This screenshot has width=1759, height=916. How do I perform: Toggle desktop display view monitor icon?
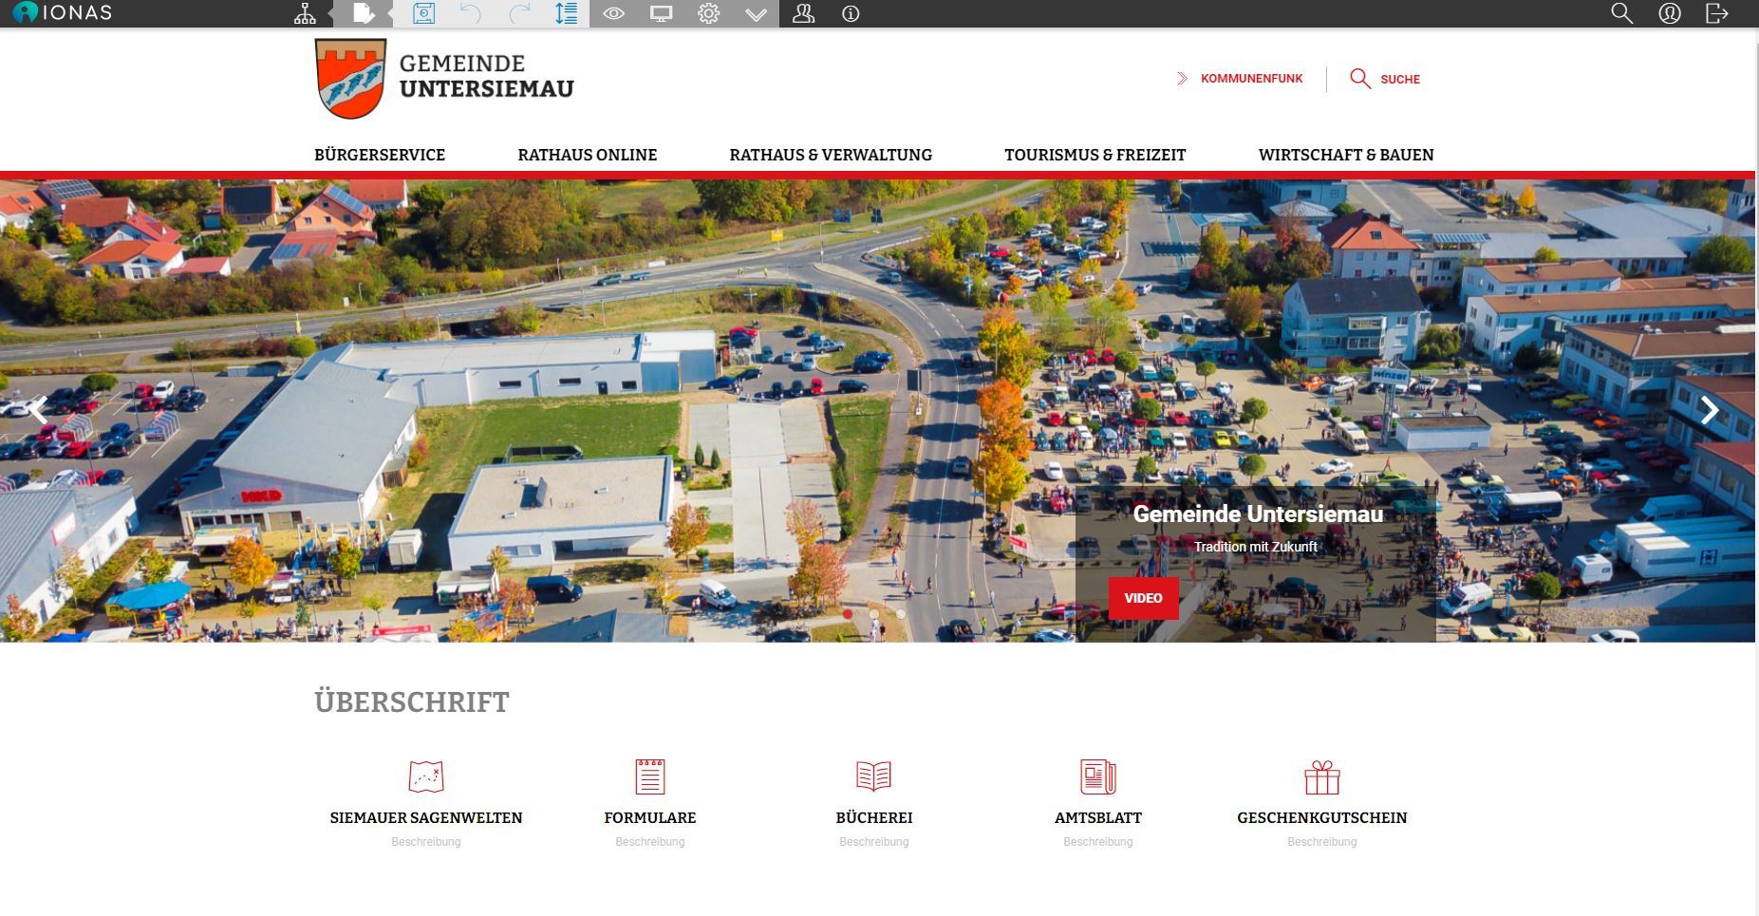click(661, 13)
